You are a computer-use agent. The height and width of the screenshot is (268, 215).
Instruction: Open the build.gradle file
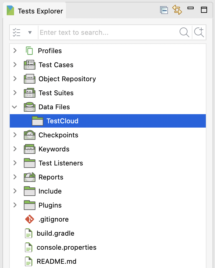click(x=55, y=233)
